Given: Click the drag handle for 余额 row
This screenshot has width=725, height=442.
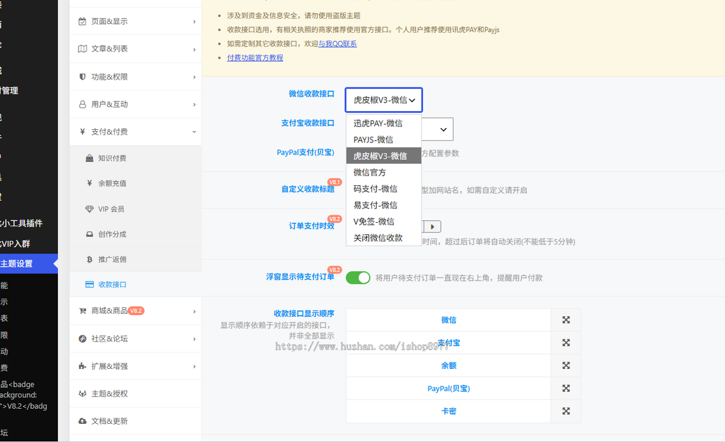Looking at the screenshot, I should pyautogui.click(x=566, y=366).
